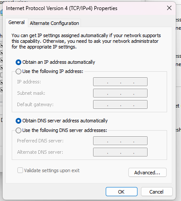Click the Default gateway input field

click(120, 104)
